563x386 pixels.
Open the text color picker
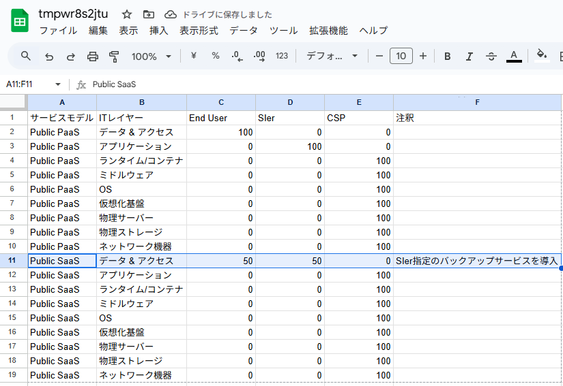(514, 57)
